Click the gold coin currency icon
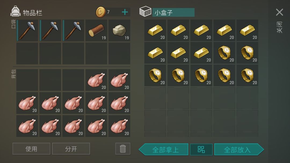 coord(101,12)
